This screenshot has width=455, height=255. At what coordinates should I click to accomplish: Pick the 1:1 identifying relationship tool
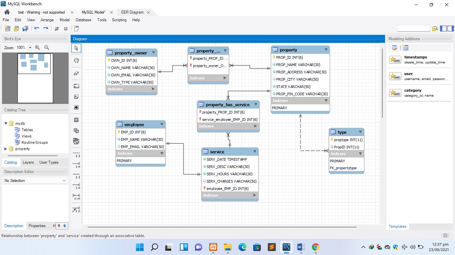77,175
